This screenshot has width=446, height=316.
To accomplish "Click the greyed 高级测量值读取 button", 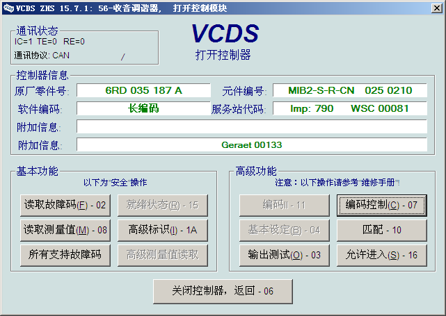I will tap(163, 255).
